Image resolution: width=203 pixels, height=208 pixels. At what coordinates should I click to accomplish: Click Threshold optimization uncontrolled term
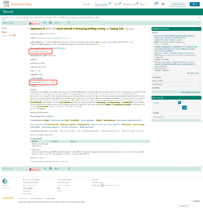pyautogui.click(x=70, y=127)
